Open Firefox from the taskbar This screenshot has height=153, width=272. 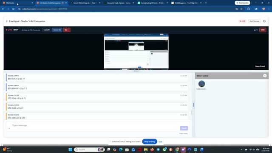click(152, 150)
